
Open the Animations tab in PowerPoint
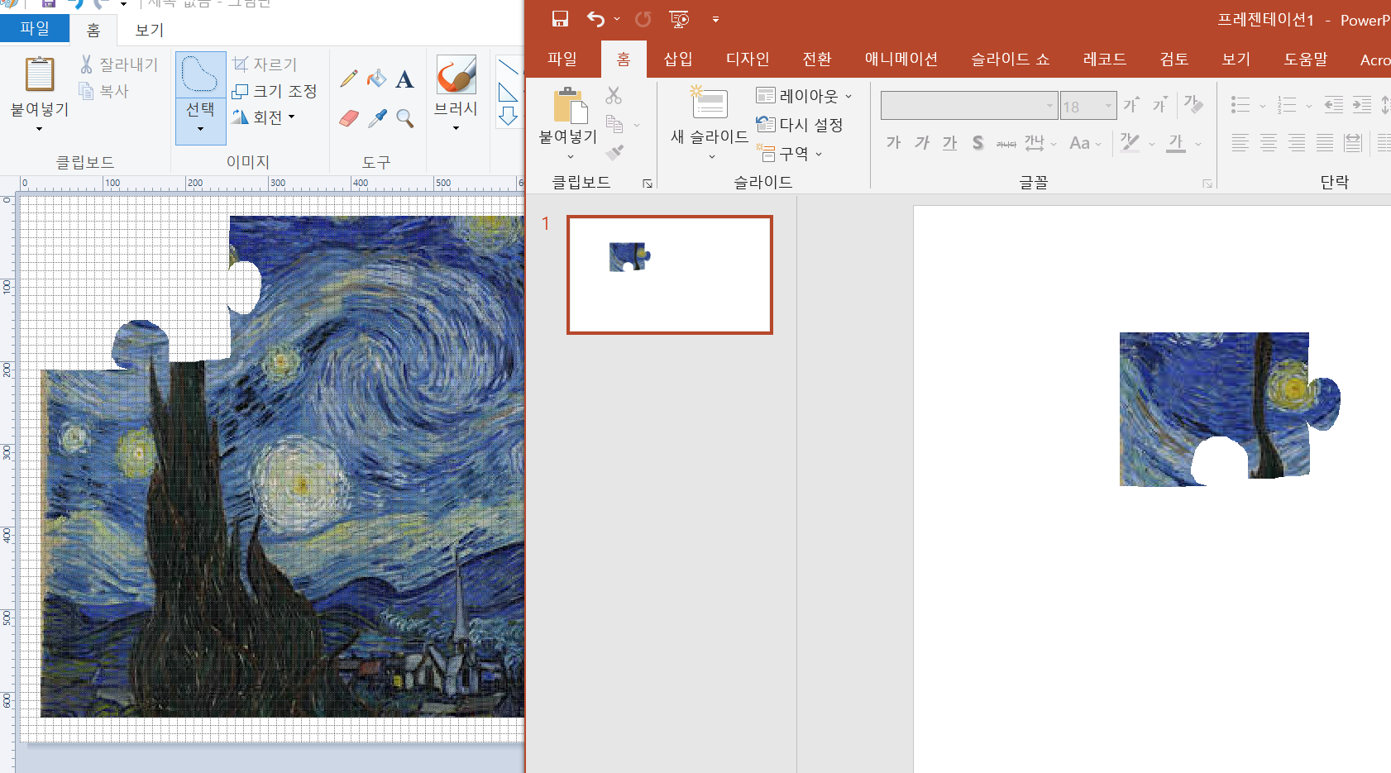coord(901,59)
